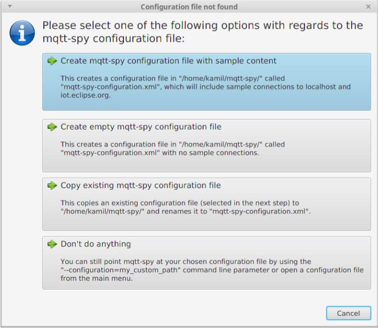Viewport: 378px width, 328px height.
Task: Click description about copying existing file in next step
Action: coord(185,207)
